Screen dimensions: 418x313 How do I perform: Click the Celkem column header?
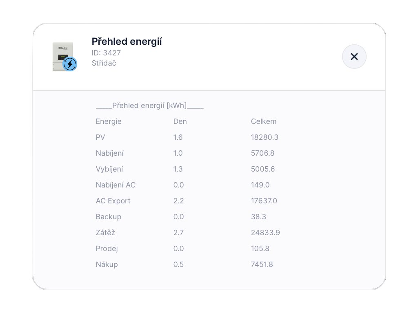[264, 121]
